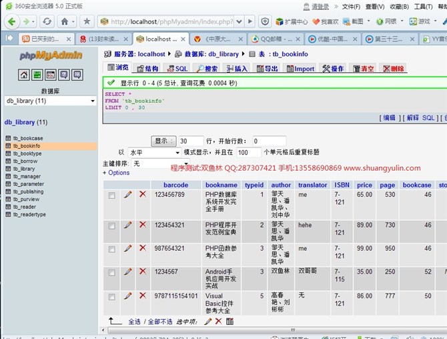
Task: Reload the page with refresh icon
Action: coord(47,21)
